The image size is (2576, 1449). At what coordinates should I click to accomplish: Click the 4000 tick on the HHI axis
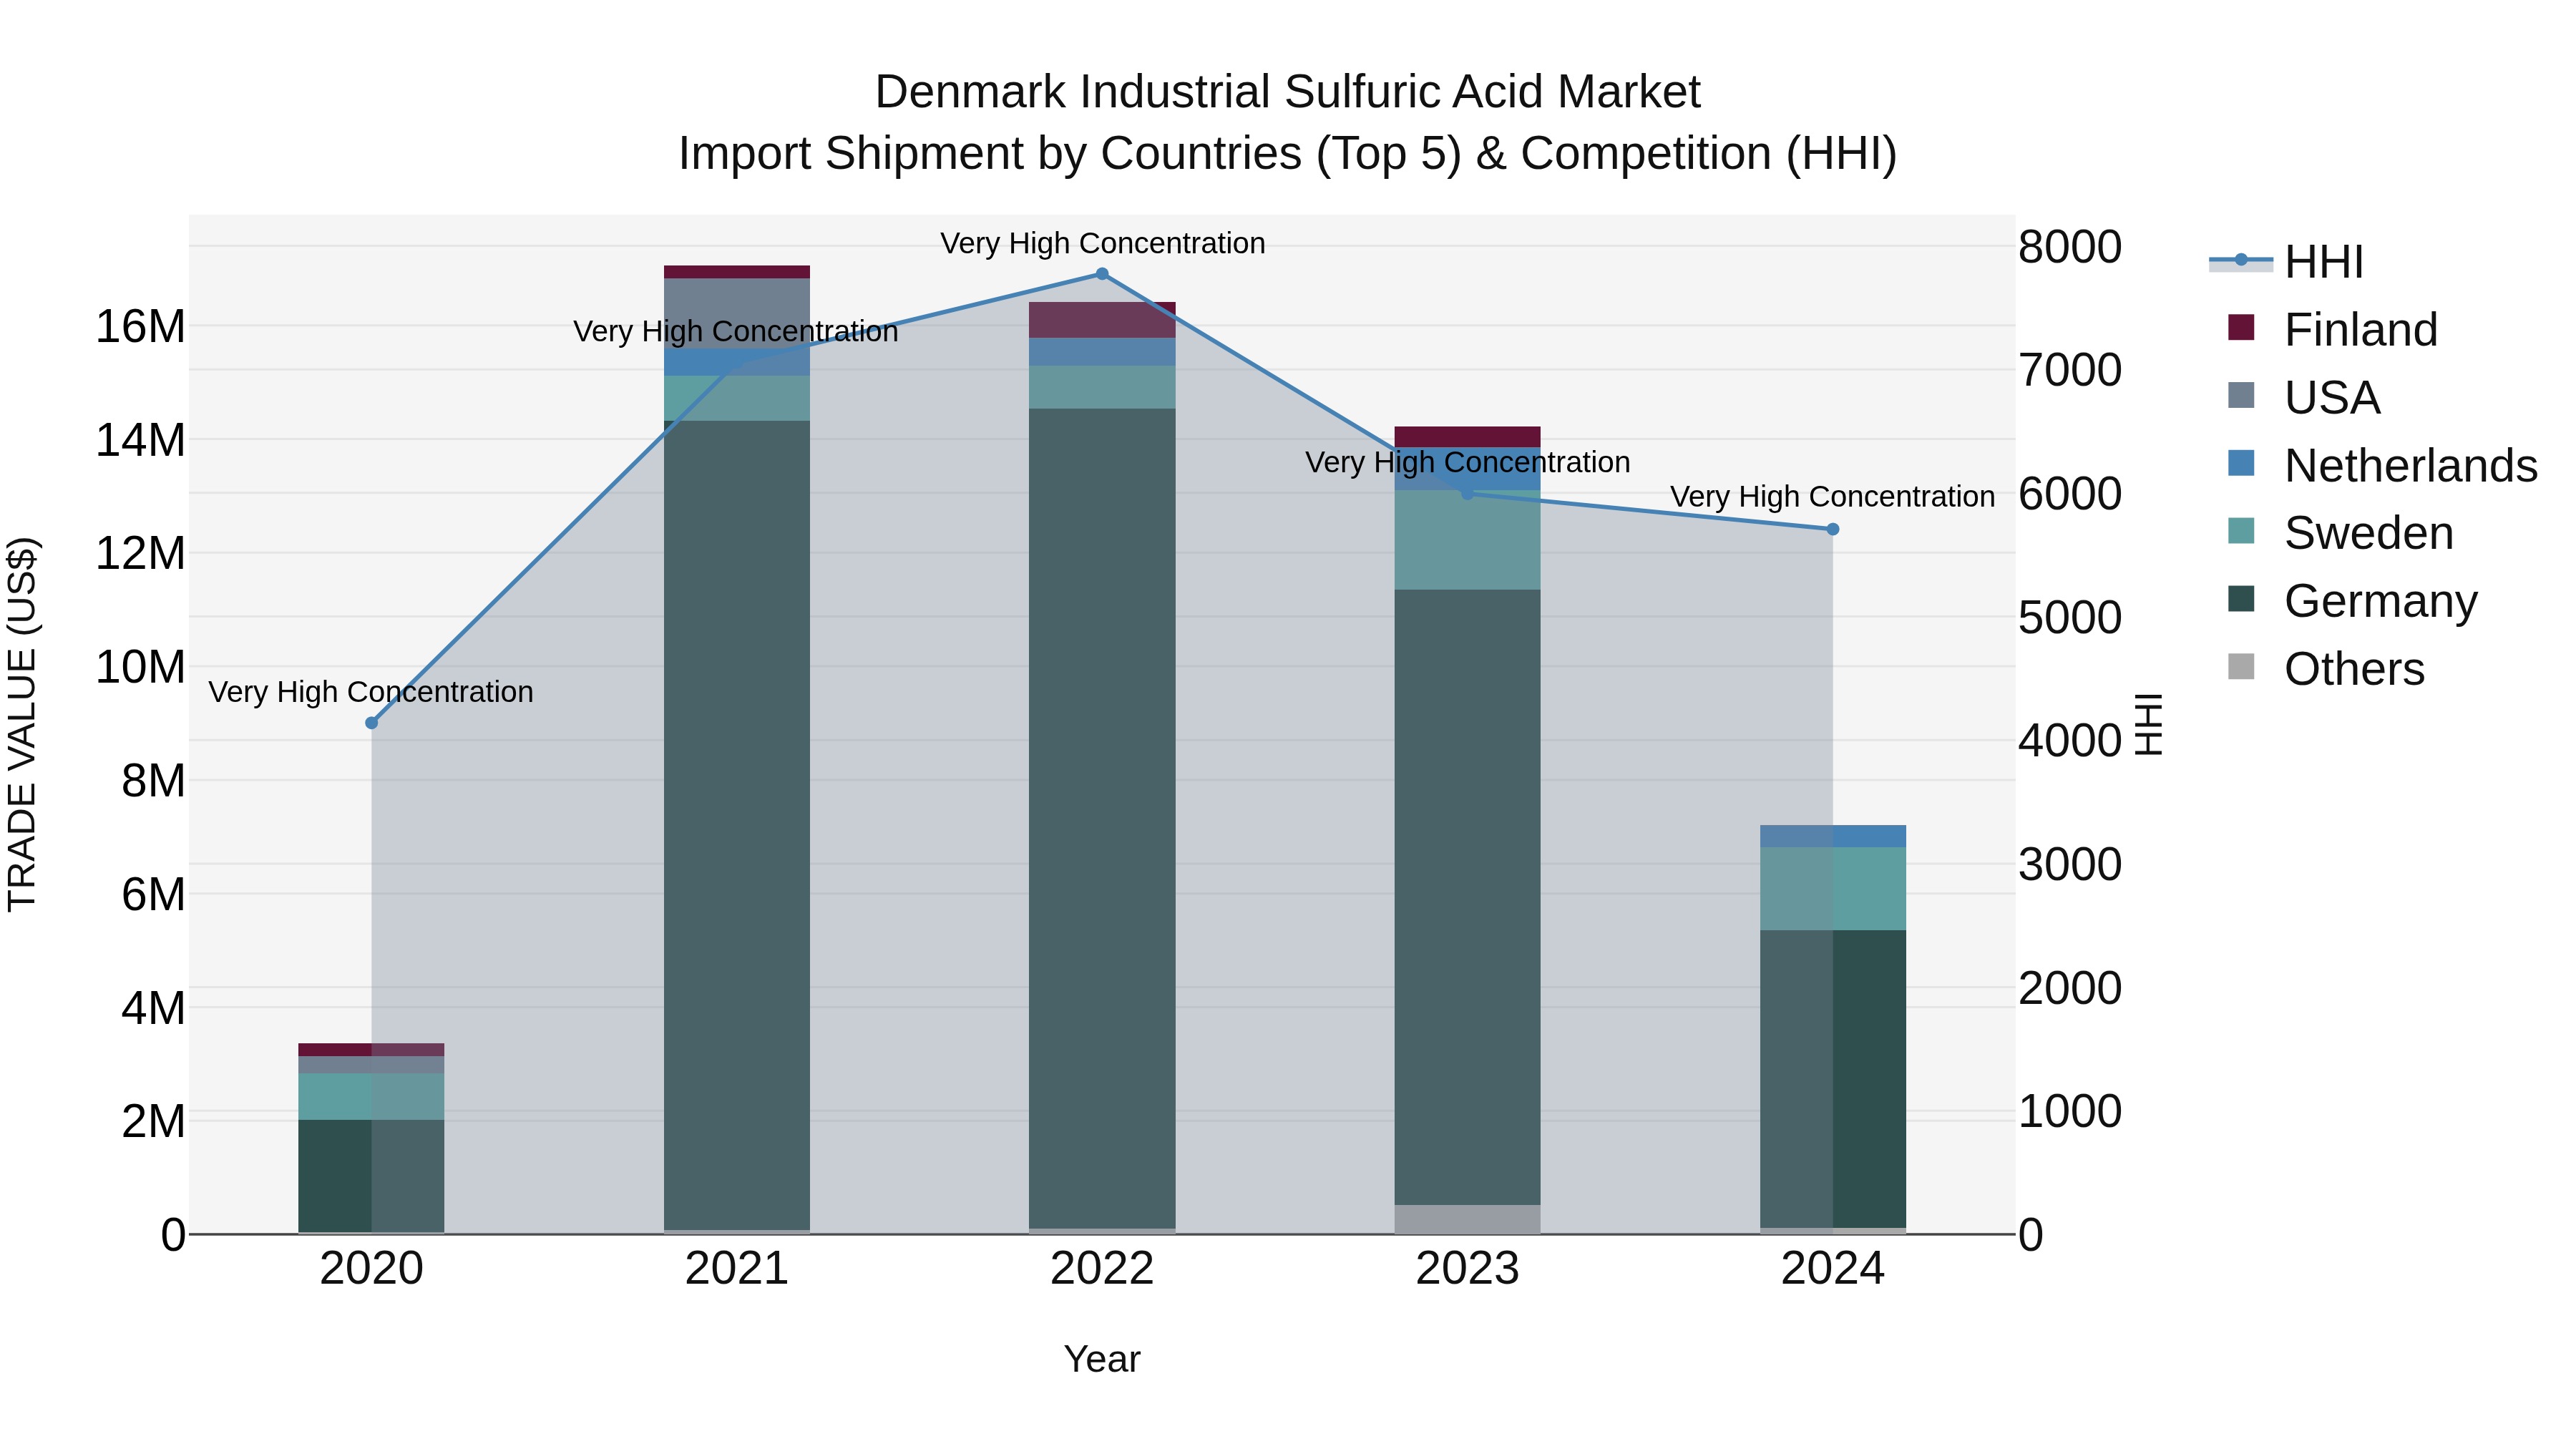click(x=2070, y=740)
